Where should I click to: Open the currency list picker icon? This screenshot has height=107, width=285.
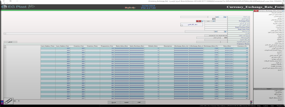225,17
